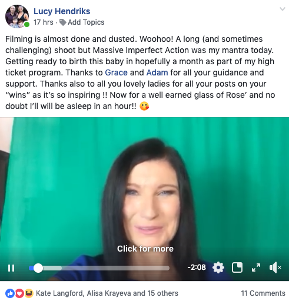The height and width of the screenshot is (304, 289).
Task: Open the 11 Comments link
Action: point(263,293)
